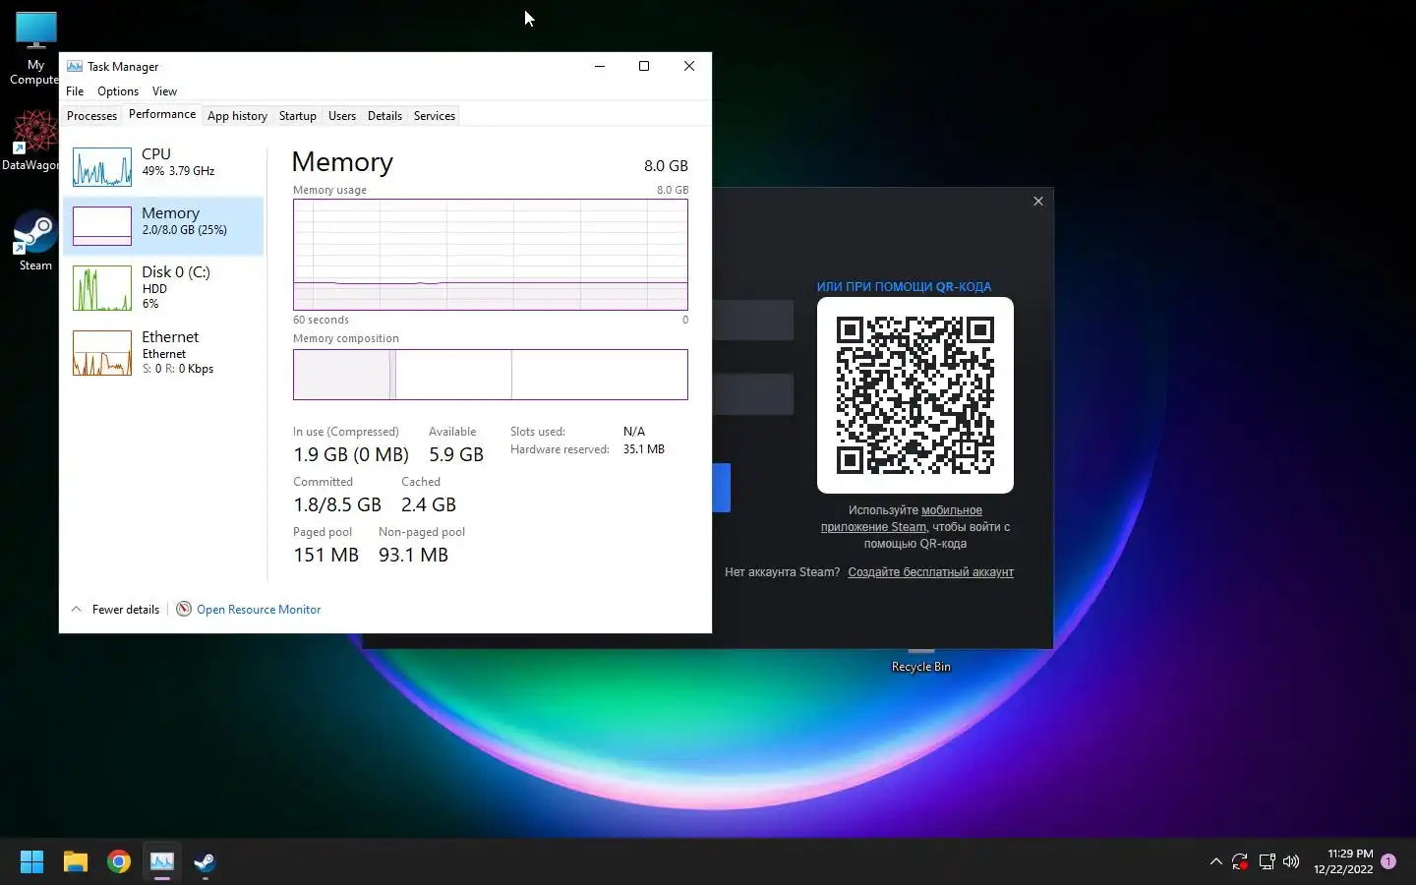Open the My Computer desktop icon
1416x885 pixels.
35,48
